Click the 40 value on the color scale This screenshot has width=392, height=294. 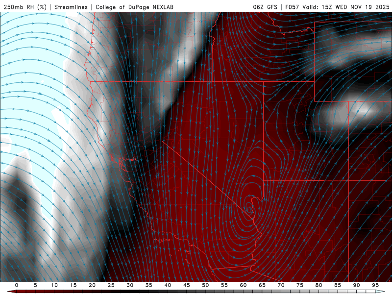point(168,285)
